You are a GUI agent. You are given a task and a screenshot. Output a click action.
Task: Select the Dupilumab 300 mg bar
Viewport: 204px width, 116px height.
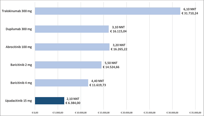click(x=72, y=29)
